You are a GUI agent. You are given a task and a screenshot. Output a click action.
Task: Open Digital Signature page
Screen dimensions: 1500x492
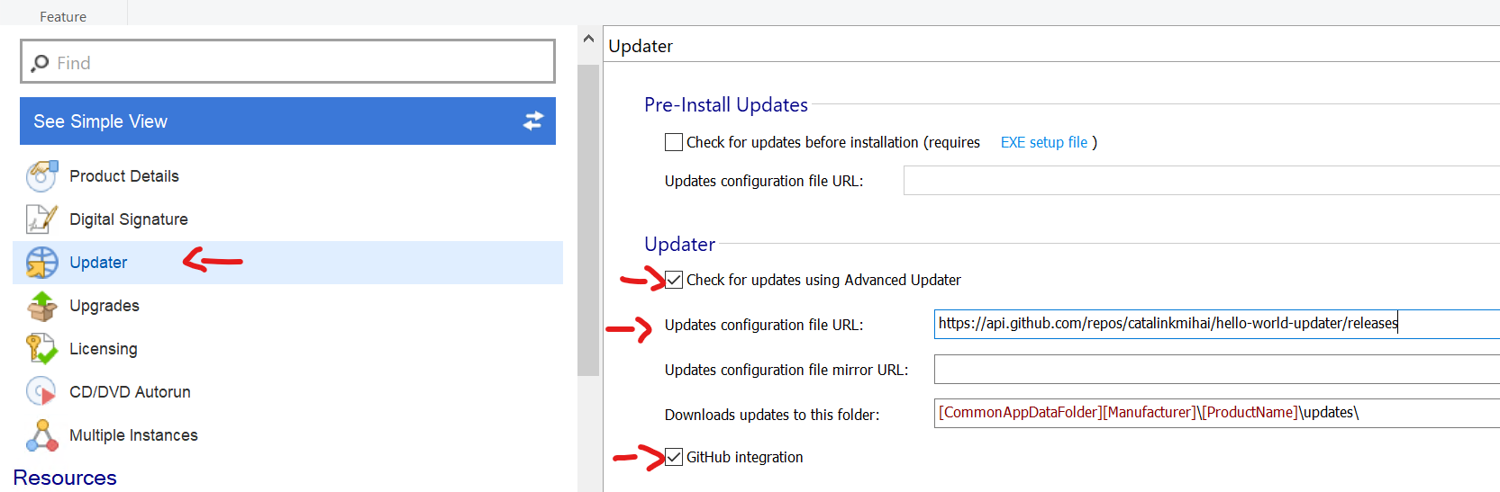(129, 219)
